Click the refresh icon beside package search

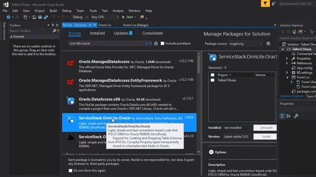[x=156, y=43]
